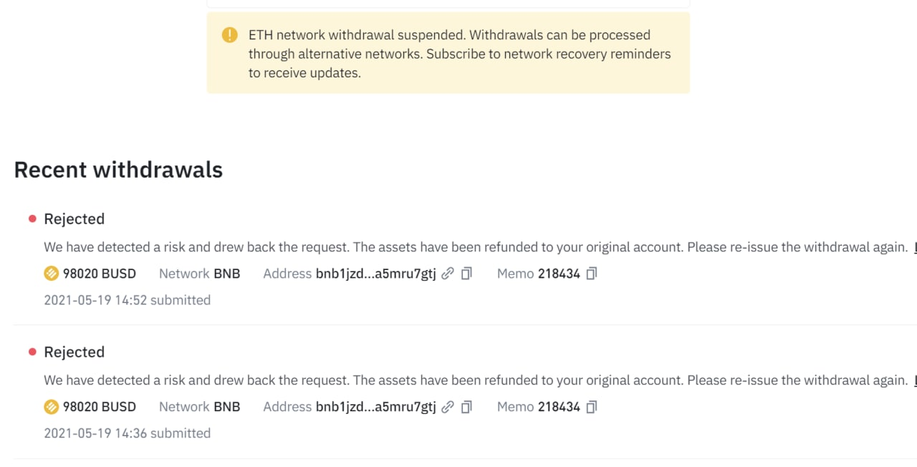Open address link icon for 14:36 withdrawal
917x467 pixels.
click(448, 407)
